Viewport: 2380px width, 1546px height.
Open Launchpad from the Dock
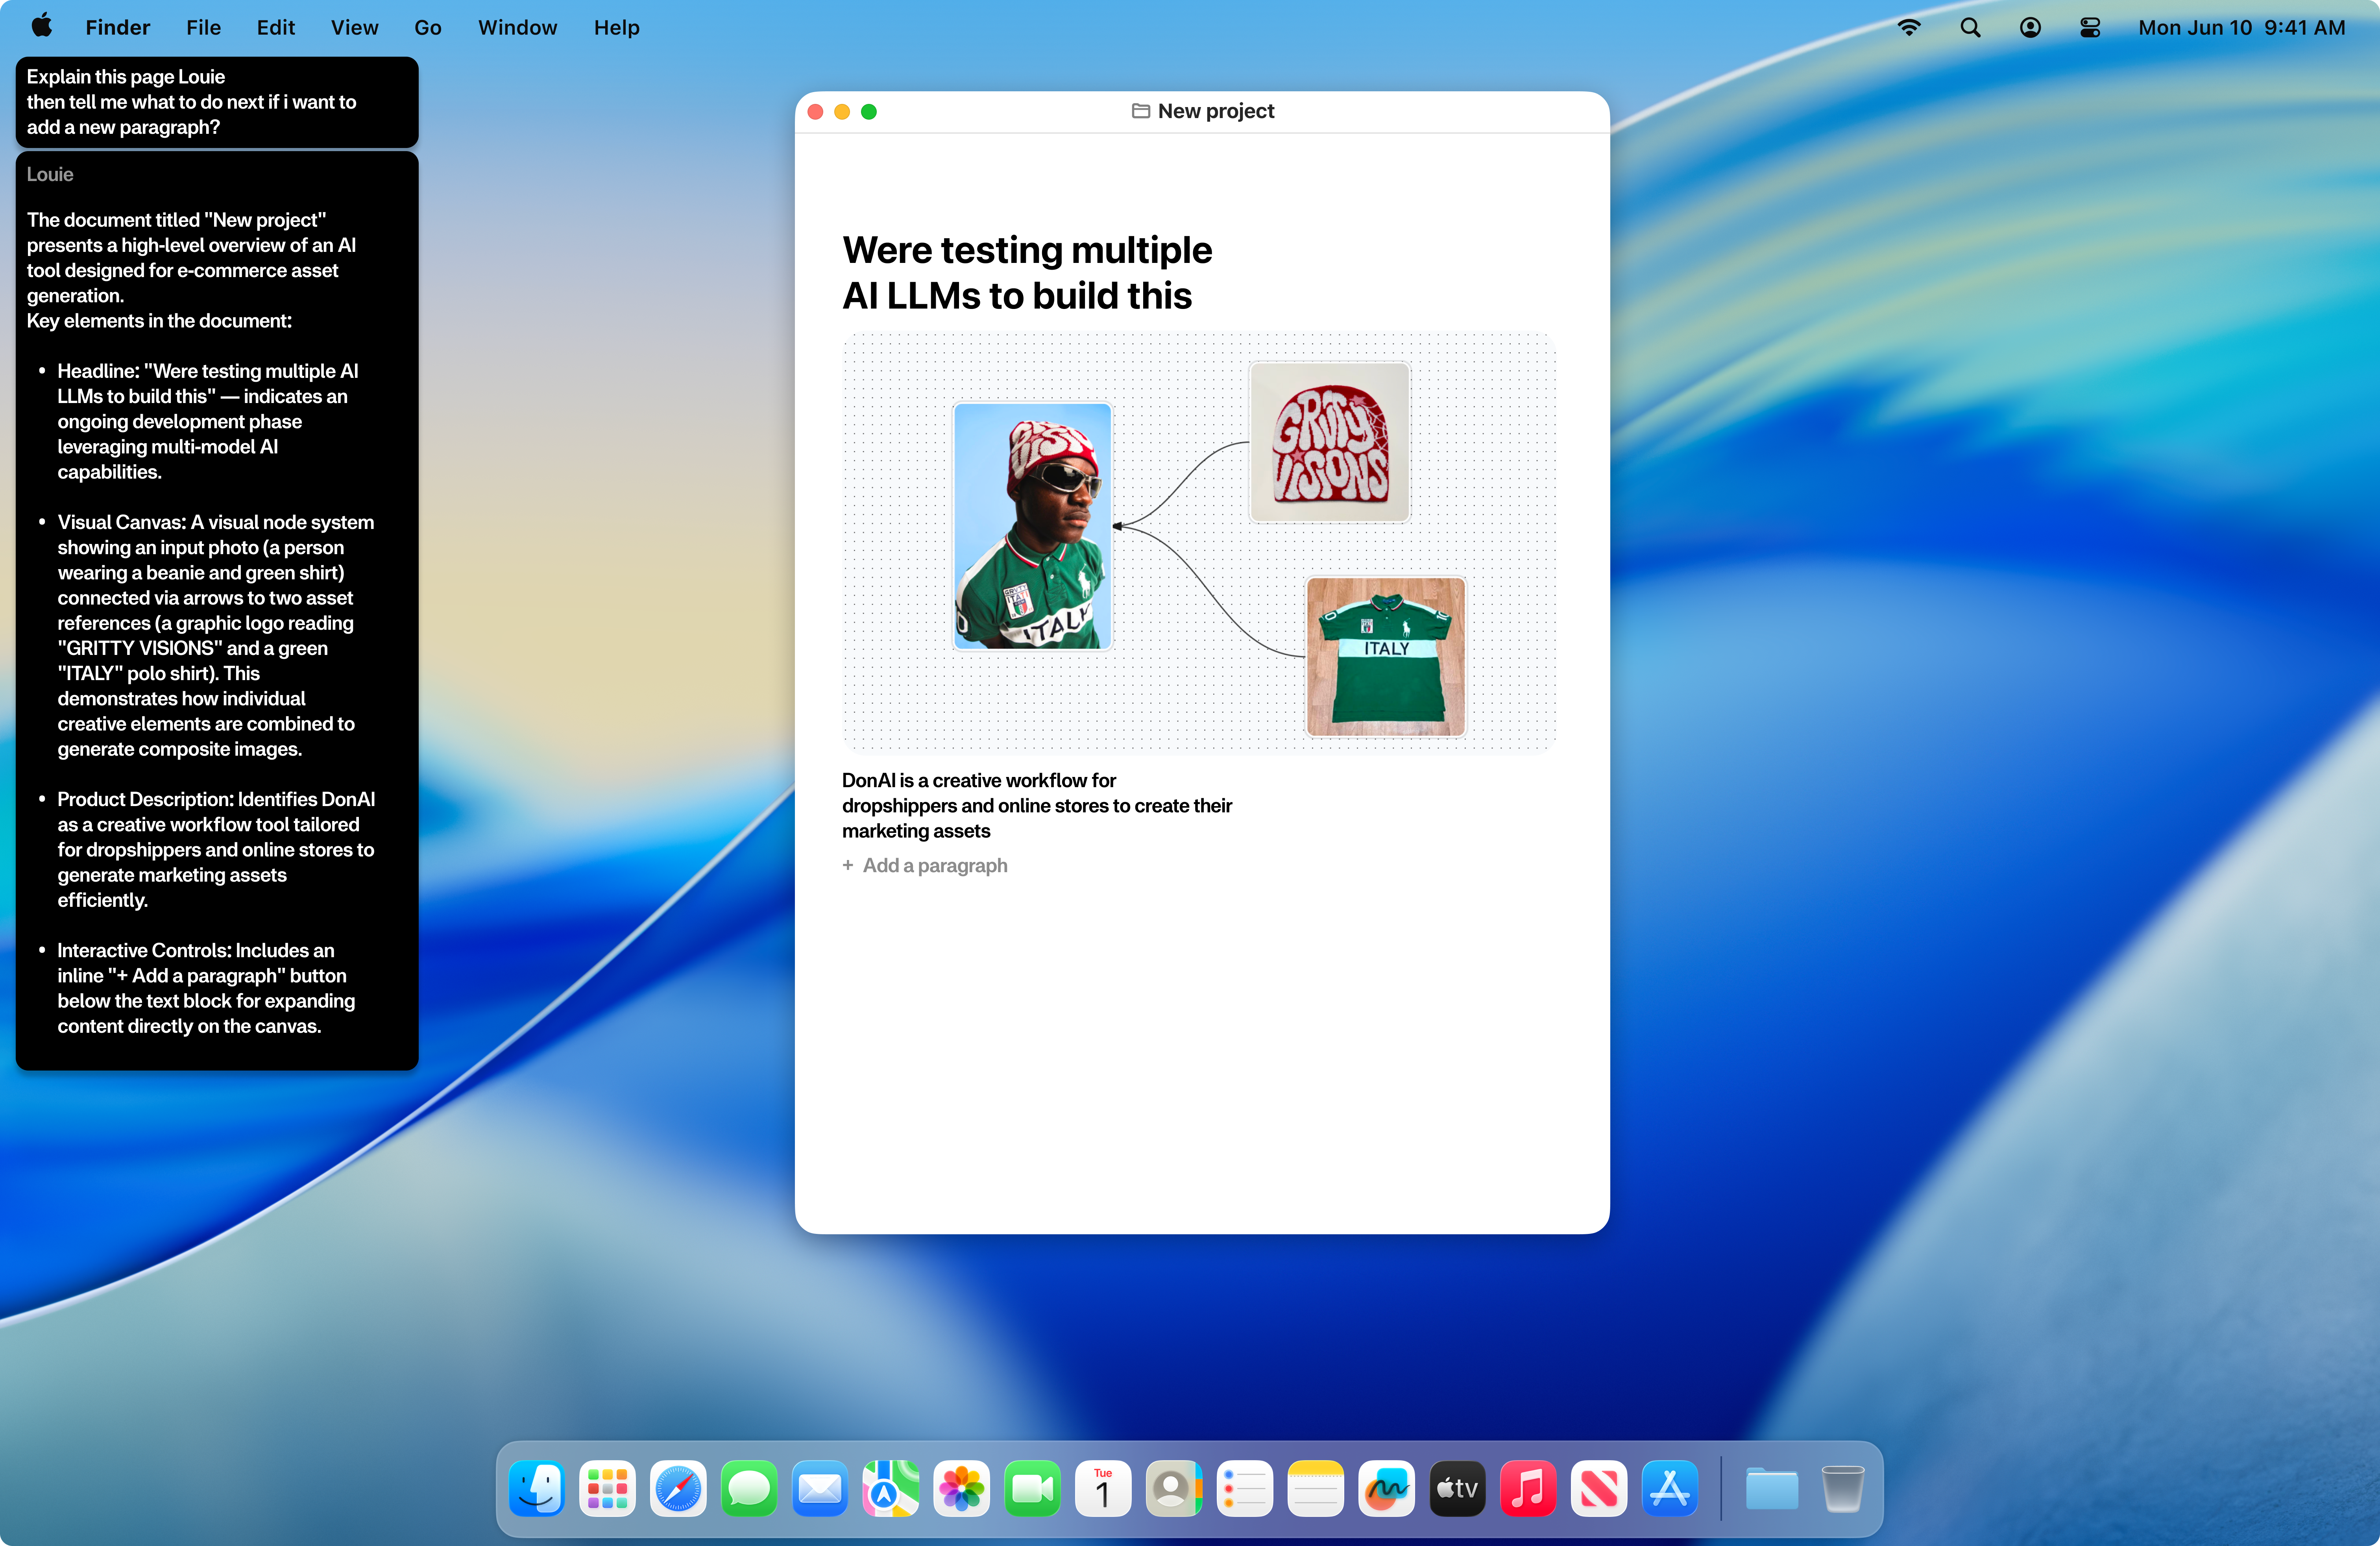pyautogui.click(x=608, y=1488)
